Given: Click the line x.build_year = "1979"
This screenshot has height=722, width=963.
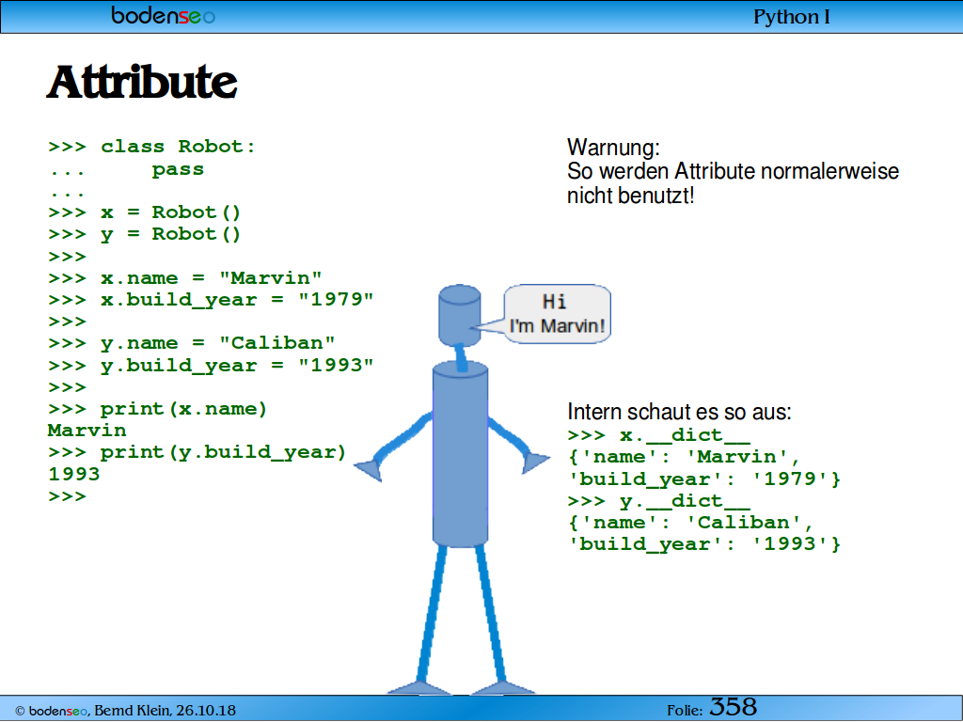Looking at the screenshot, I should pos(211,300).
